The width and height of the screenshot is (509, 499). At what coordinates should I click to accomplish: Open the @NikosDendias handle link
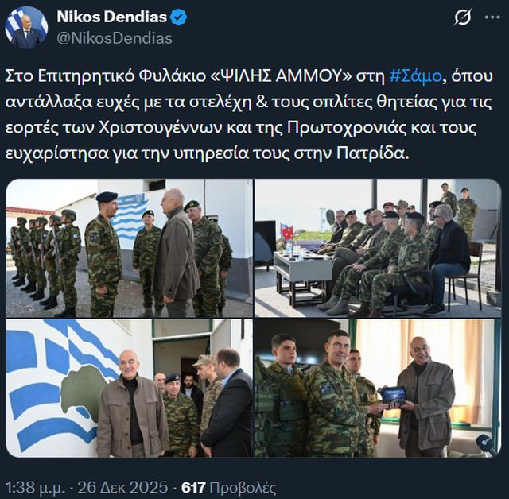pos(115,39)
